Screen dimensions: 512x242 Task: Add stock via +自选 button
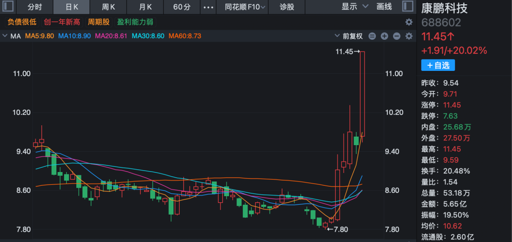pyautogui.click(x=438, y=65)
